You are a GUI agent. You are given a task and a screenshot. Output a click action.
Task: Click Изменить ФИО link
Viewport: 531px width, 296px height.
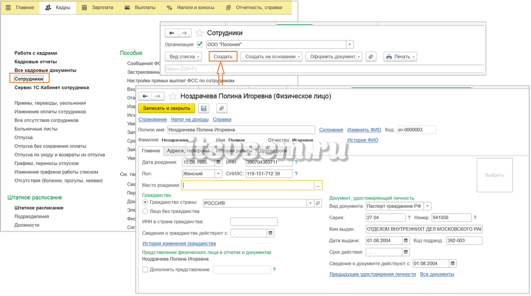click(x=364, y=130)
